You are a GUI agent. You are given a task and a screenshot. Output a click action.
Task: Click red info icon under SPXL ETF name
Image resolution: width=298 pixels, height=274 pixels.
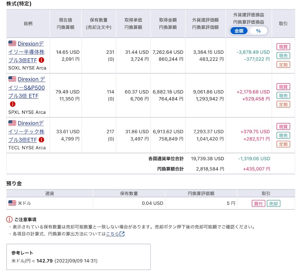pyautogui.click(x=13, y=104)
